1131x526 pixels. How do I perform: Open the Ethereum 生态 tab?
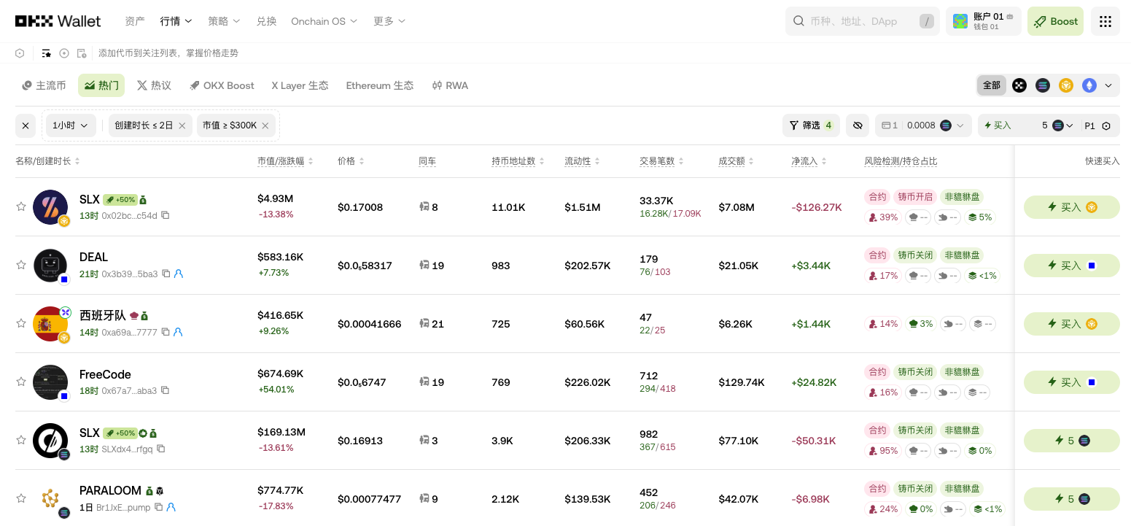379,85
